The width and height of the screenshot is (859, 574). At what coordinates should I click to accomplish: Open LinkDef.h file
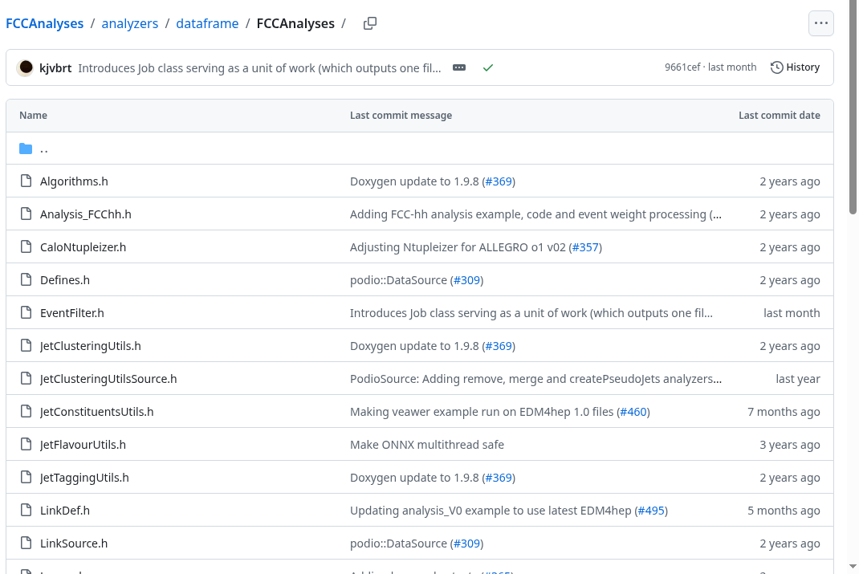pos(65,510)
